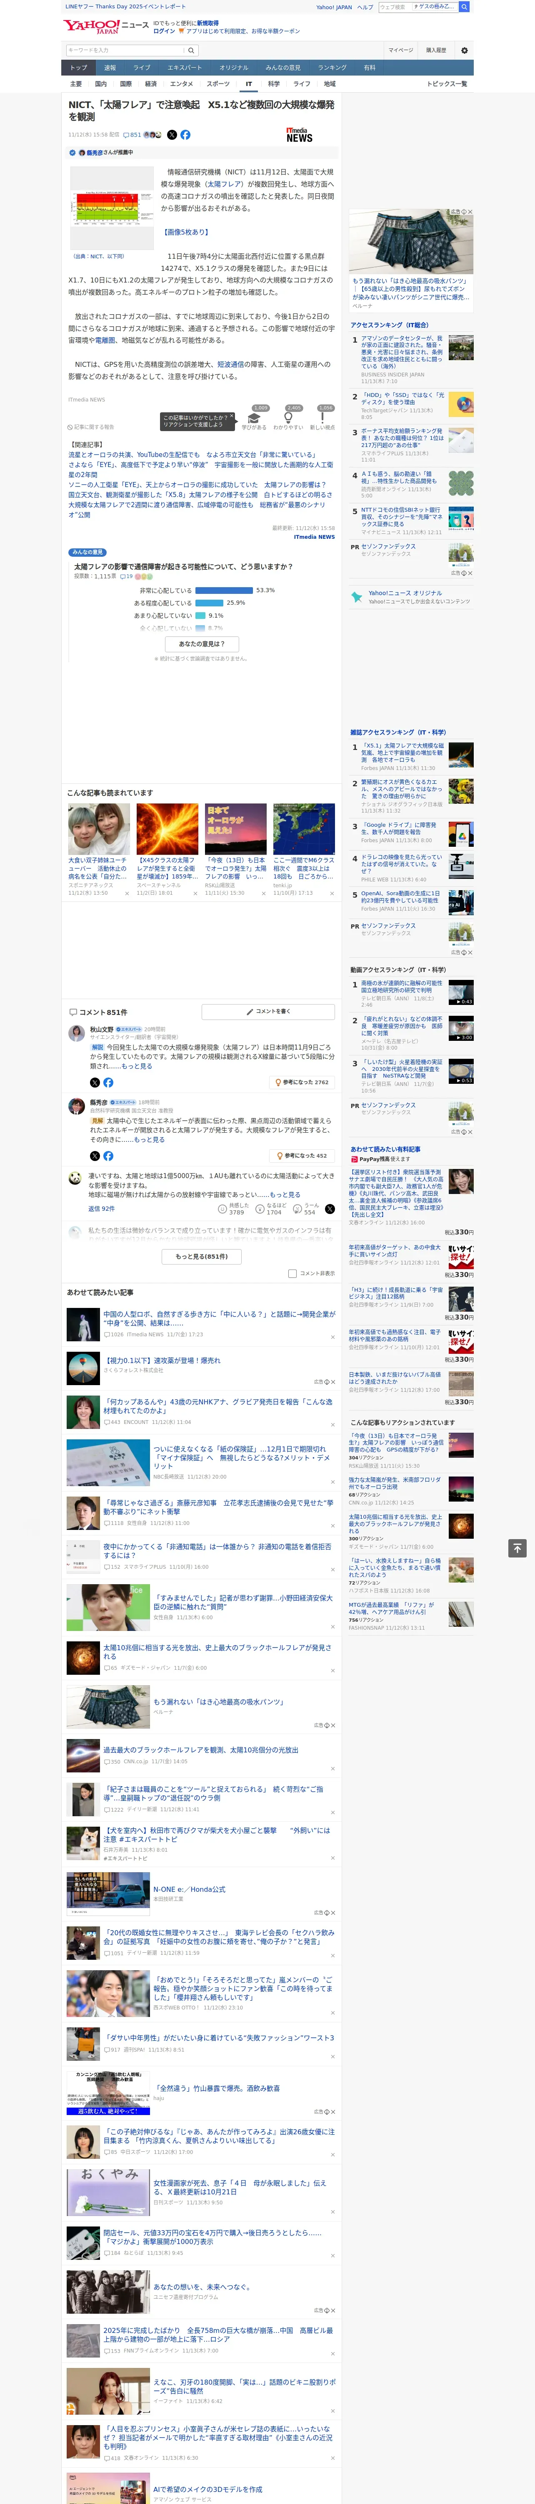Click the scroll-to-top arrow button
The height and width of the screenshot is (2504, 535).
coord(517,1547)
